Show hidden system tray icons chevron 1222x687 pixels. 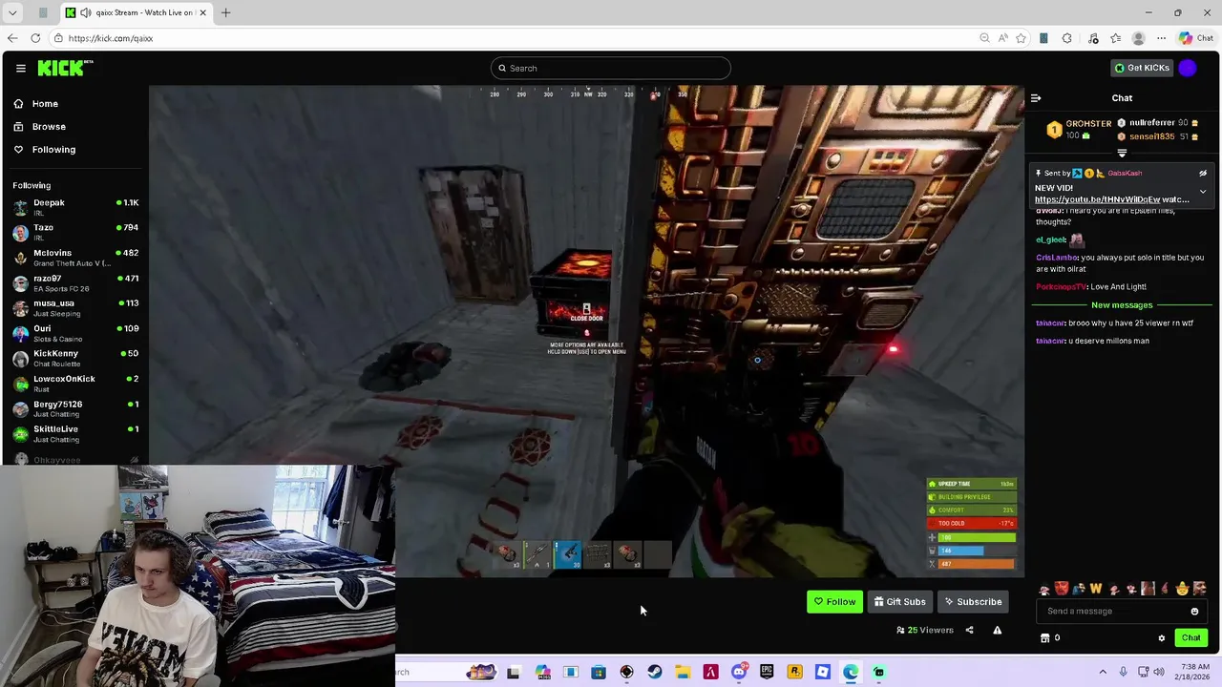point(1103,672)
